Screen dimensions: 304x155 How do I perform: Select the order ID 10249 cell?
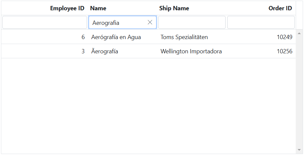(x=284, y=37)
